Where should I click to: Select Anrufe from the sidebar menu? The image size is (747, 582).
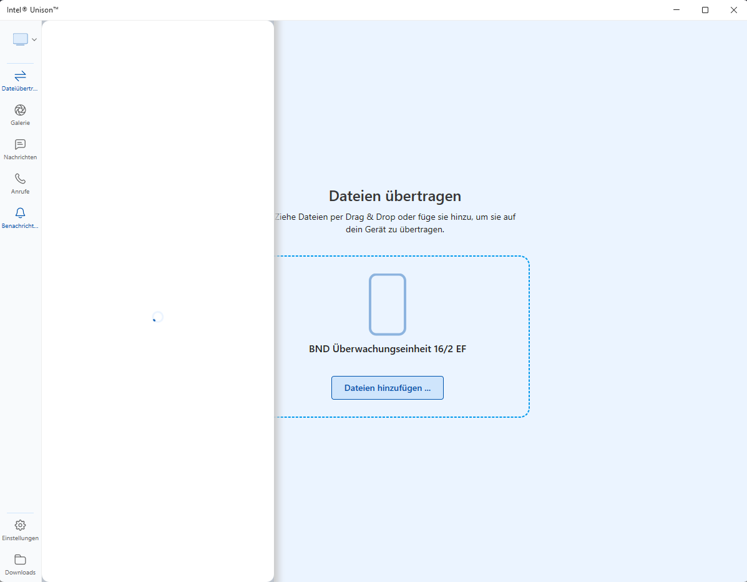19,184
